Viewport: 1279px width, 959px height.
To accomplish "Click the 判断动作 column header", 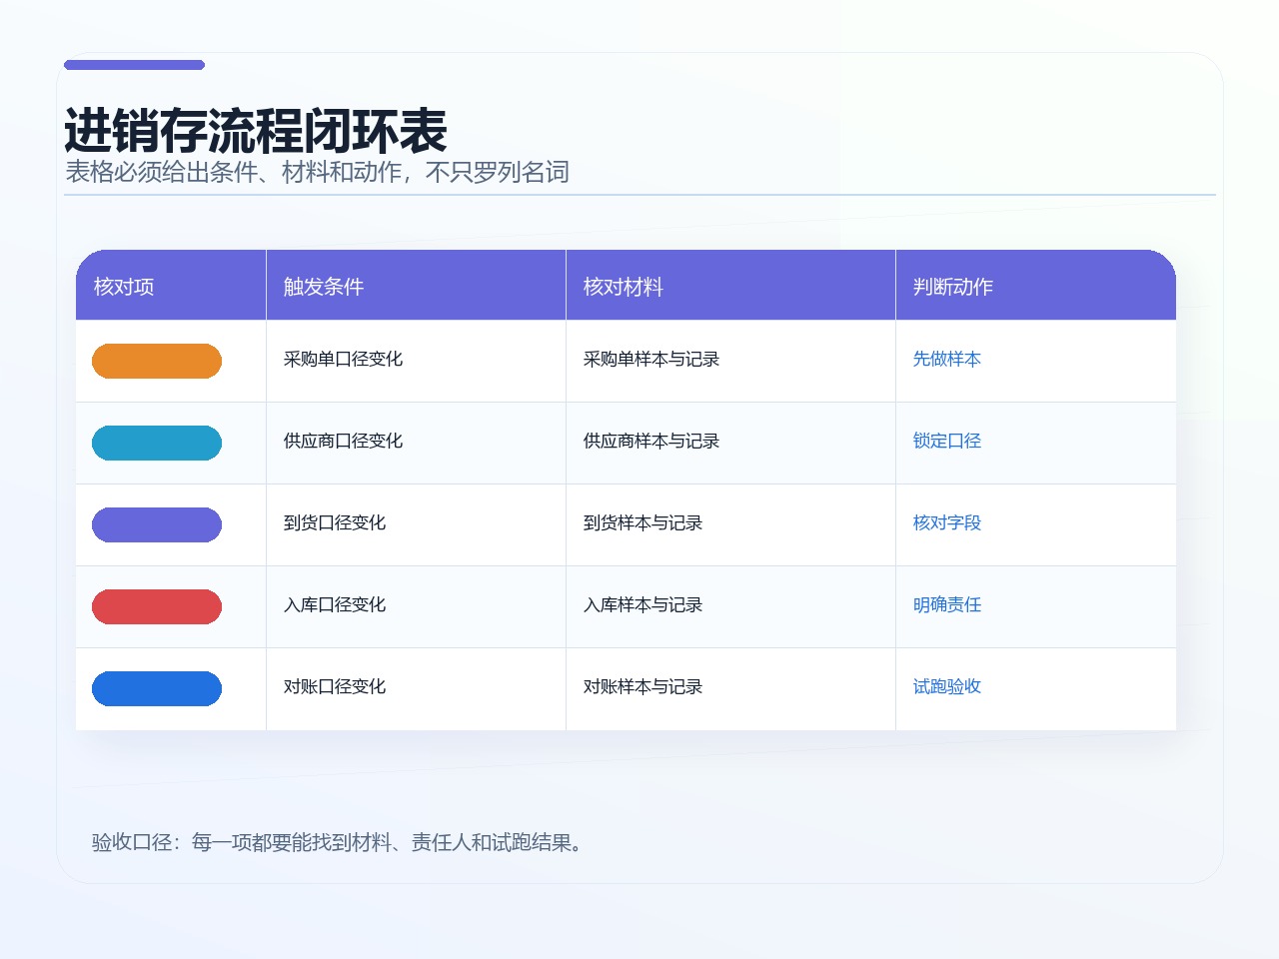I will coord(1036,286).
